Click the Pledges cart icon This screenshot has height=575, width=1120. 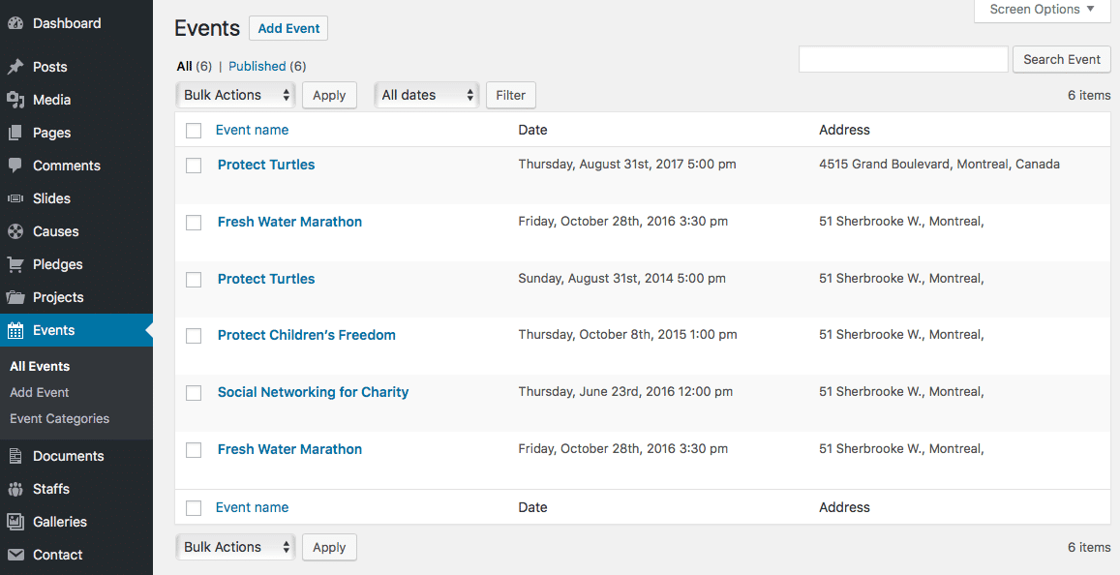(x=15, y=264)
